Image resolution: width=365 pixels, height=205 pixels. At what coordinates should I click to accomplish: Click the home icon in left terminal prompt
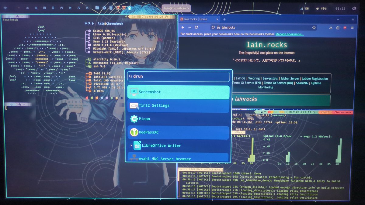(x=18, y=16)
